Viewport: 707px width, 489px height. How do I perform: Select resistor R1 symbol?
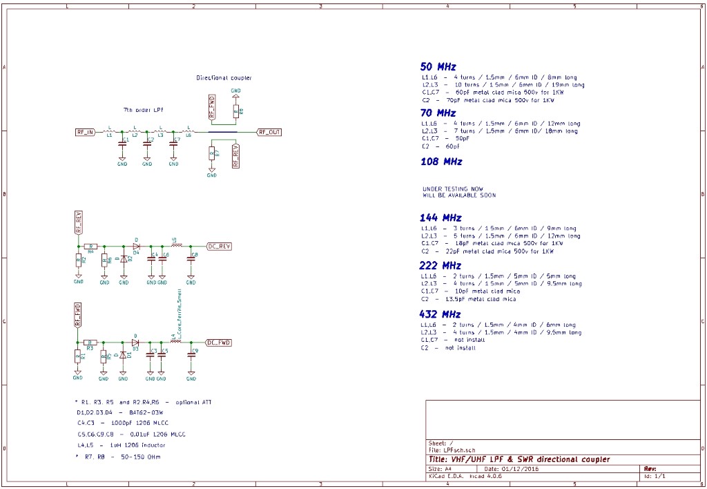tap(77, 356)
